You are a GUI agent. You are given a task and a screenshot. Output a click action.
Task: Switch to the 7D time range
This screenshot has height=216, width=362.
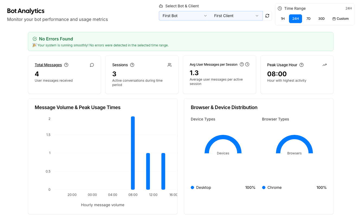coord(309,18)
